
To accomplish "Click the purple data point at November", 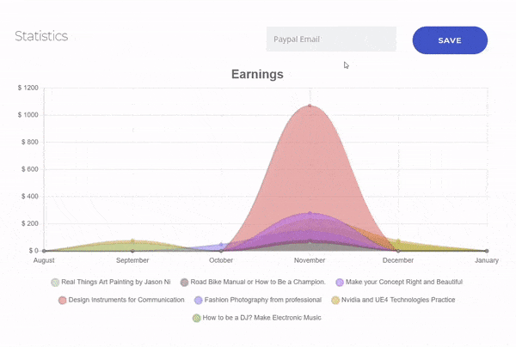I will (310, 213).
